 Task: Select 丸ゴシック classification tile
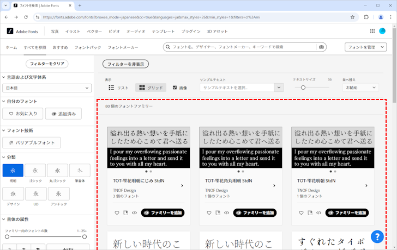57,170
